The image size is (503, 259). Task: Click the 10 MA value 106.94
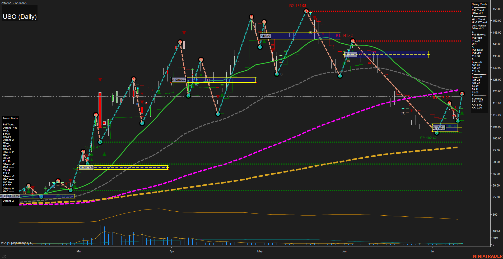[x=7, y=149]
